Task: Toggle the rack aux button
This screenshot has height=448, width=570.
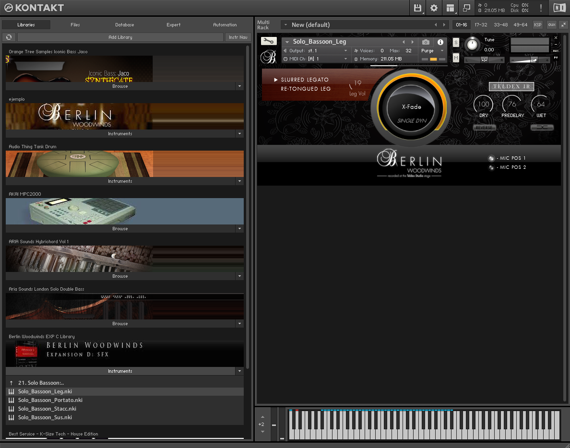Action: [552, 25]
